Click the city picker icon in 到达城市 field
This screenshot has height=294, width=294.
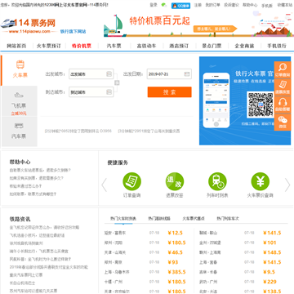pyautogui.click(x=109, y=92)
